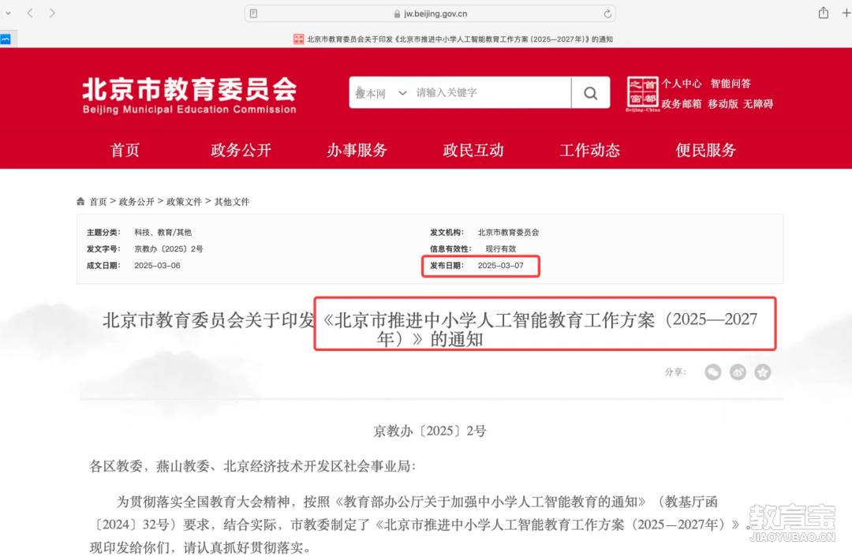Screen dimensions: 852x560
Task: Open the Safari sidebar dropdown chevron
Action: (x=8, y=13)
